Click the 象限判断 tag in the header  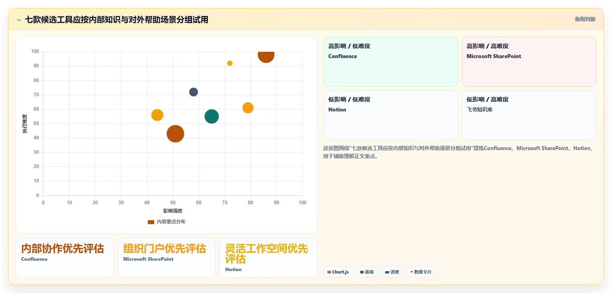pyautogui.click(x=585, y=19)
